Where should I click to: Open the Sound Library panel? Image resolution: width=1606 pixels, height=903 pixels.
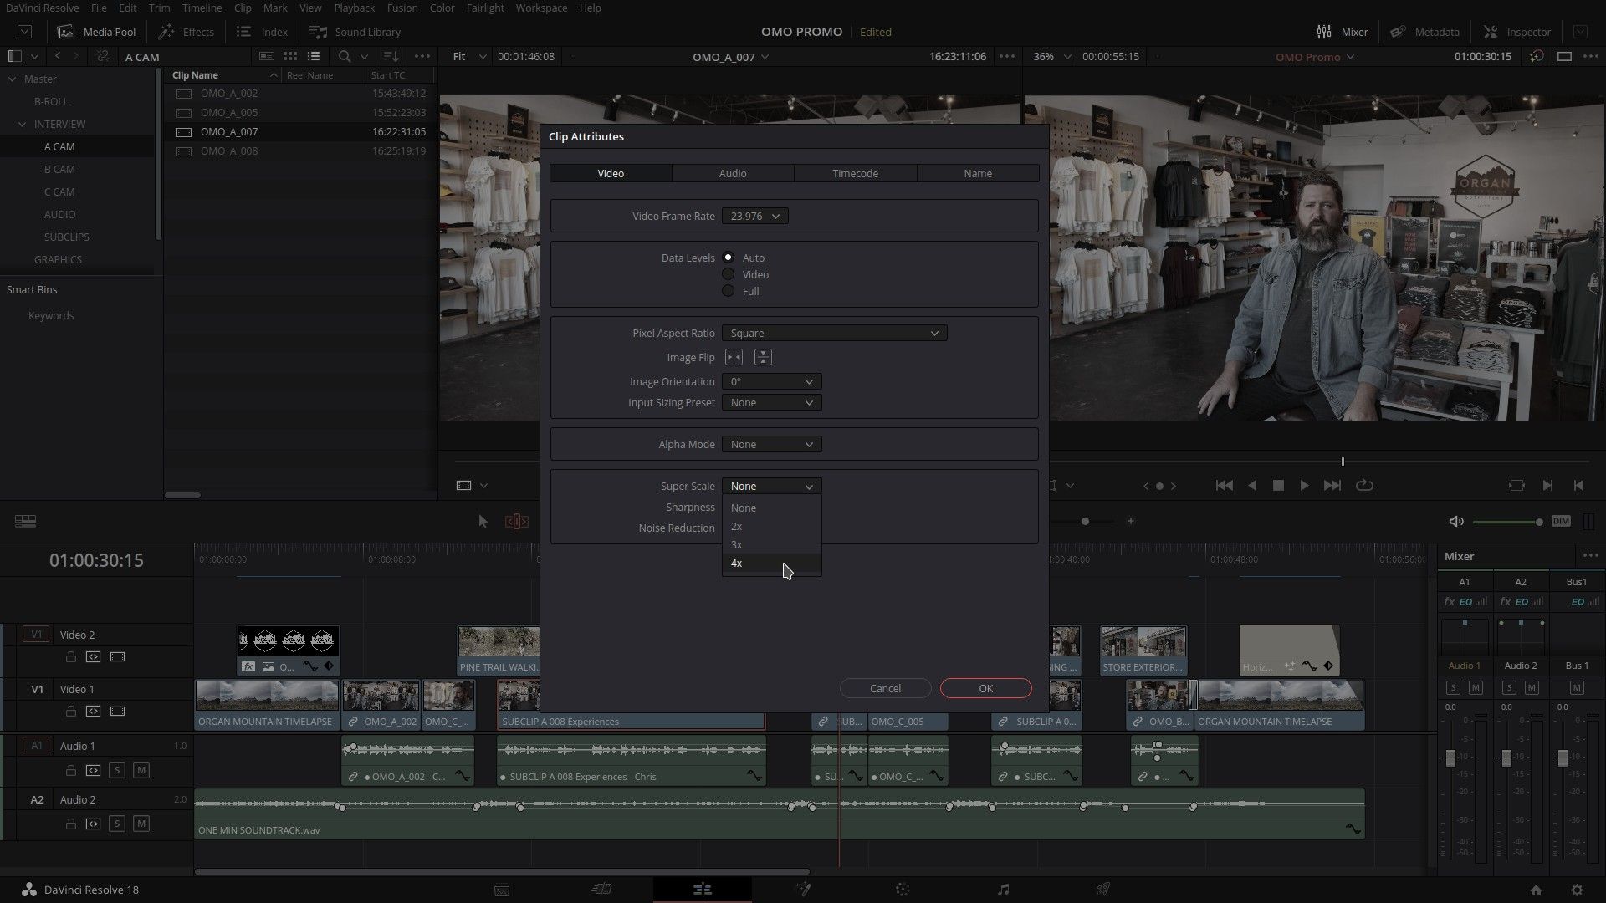(355, 32)
